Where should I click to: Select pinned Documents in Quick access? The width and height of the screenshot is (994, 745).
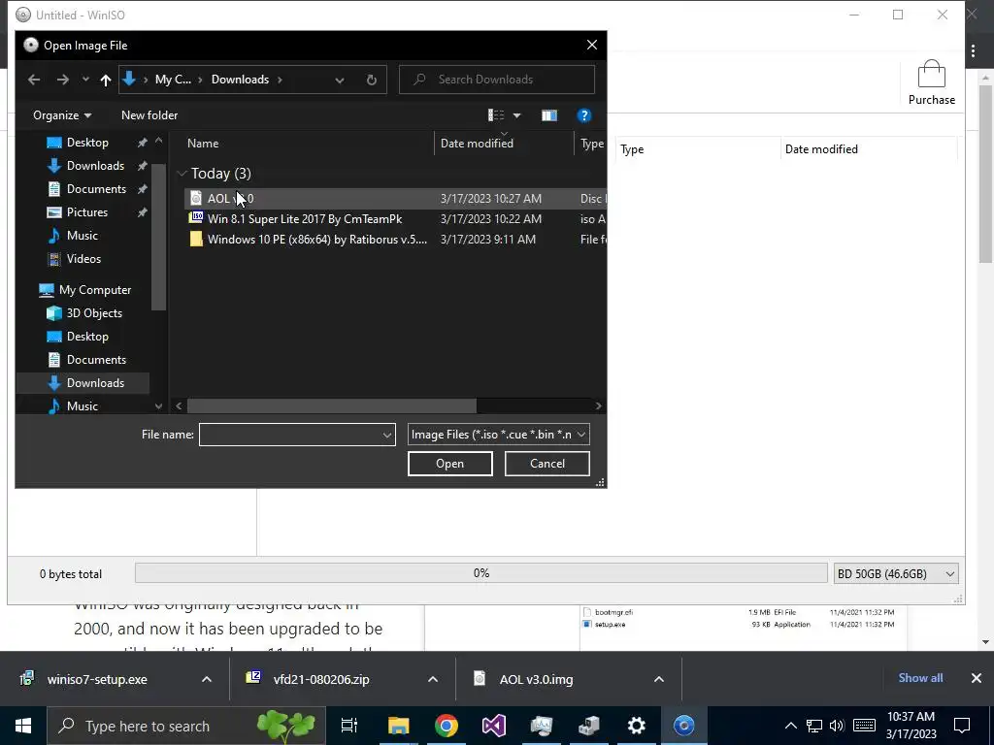pos(96,189)
